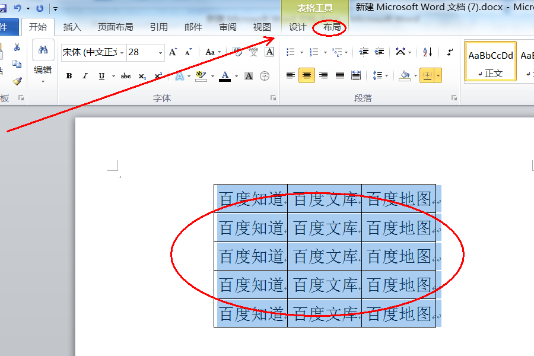Open the Customize Quick Access Toolbar dropdown
This screenshot has height=356, width=534.
tap(56, 9)
